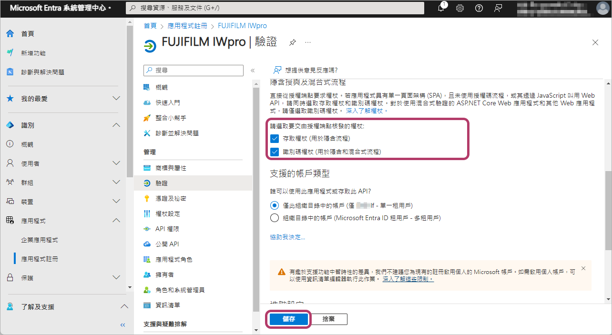Click the 診斷與解決問題 sidebar icon

[x=10, y=72]
